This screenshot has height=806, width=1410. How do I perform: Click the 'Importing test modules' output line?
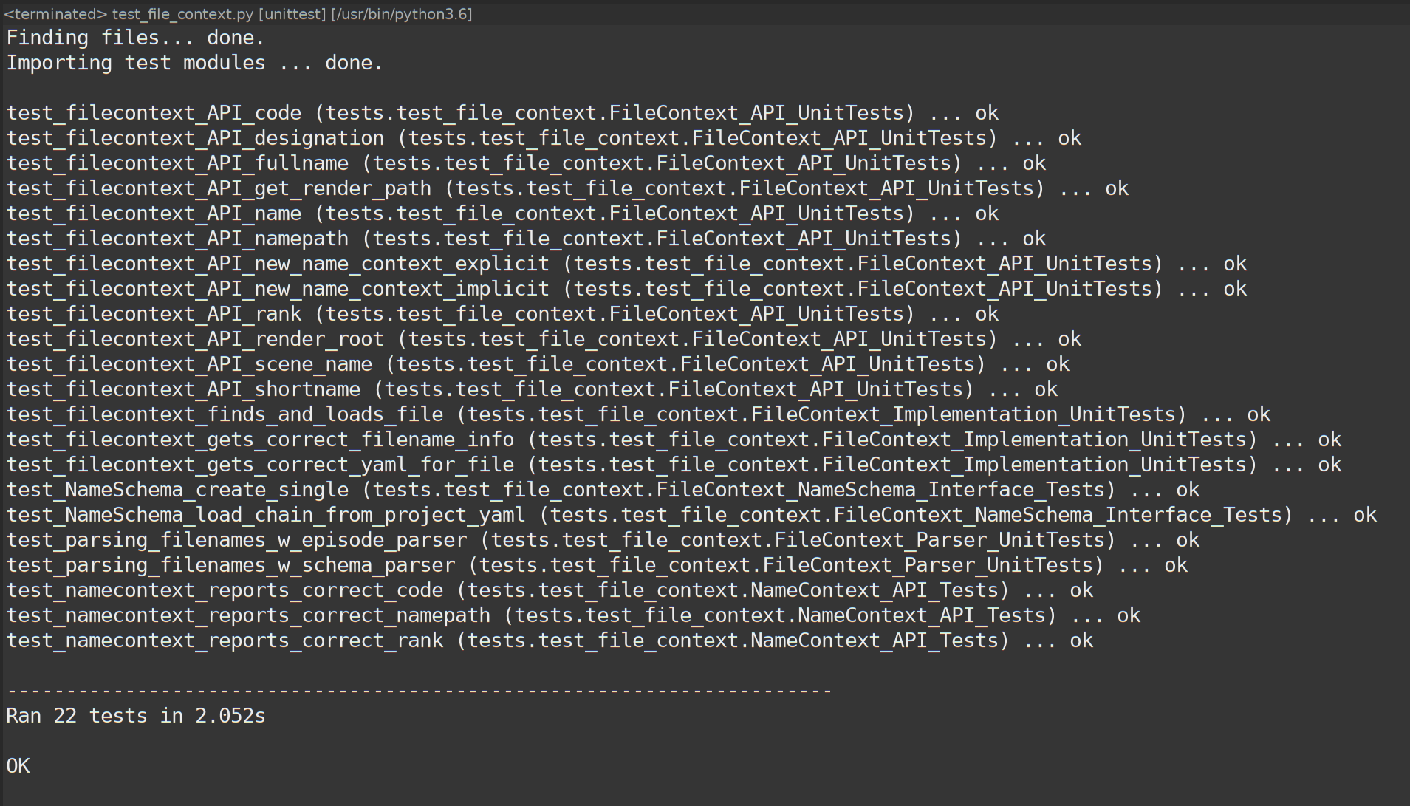(x=194, y=63)
